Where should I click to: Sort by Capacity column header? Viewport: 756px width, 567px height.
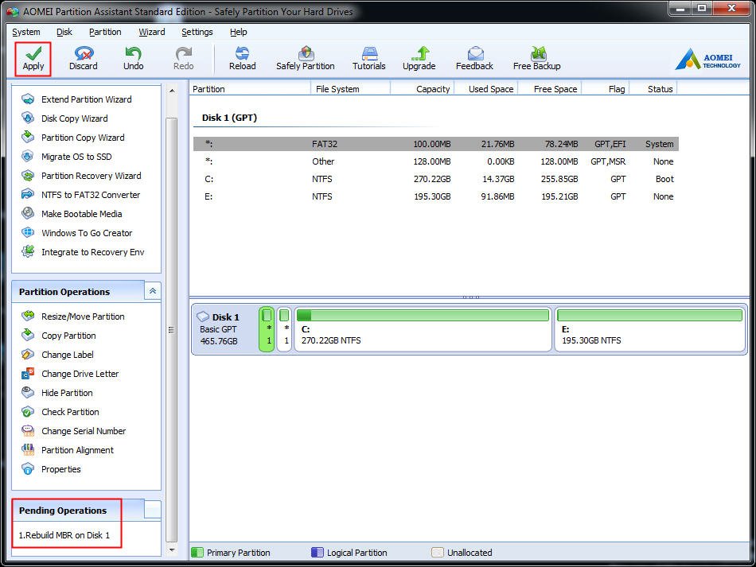click(x=422, y=89)
